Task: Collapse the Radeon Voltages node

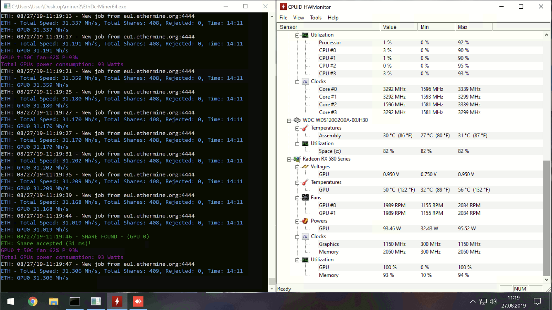Action: click(297, 167)
